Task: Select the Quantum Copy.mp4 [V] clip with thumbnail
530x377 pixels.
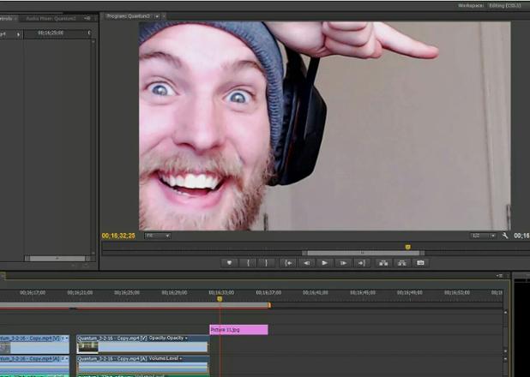Action: tap(142, 344)
